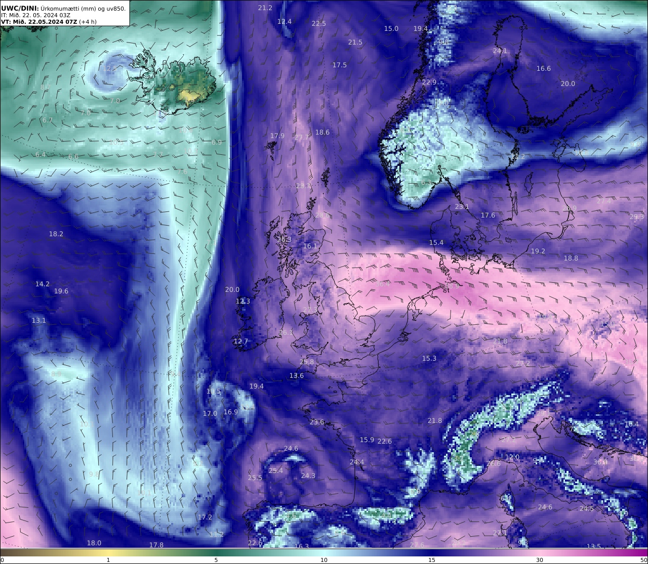The width and height of the screenshot is (648, 564).
Task: Click the map value 17.5
Action: 340,65
